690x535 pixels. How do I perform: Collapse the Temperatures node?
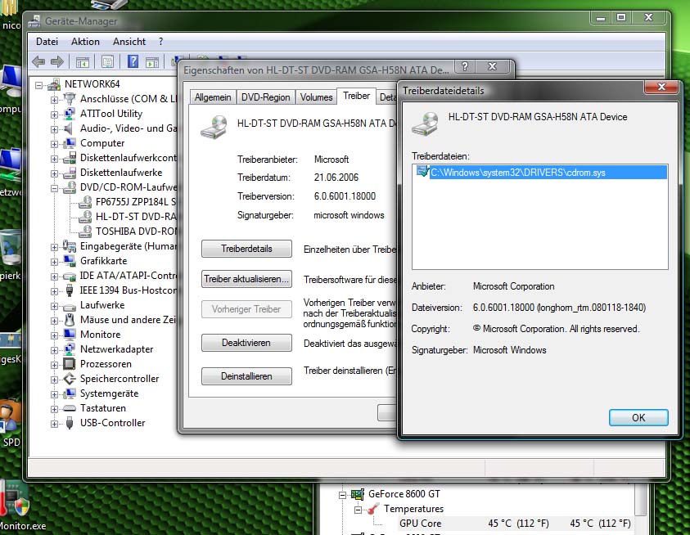[359, 510]
